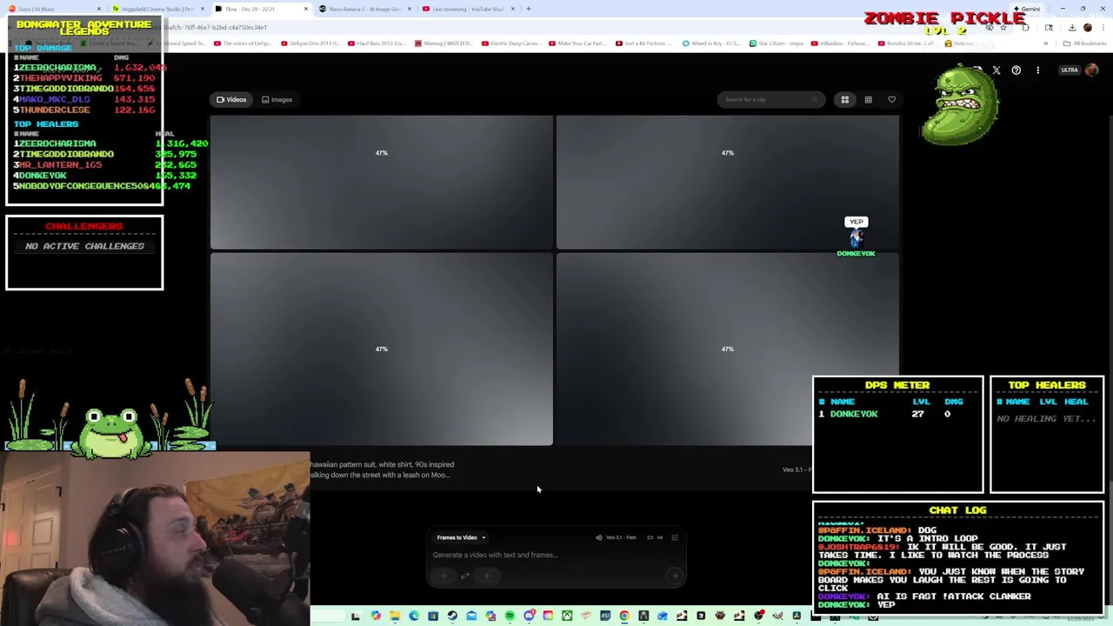
Task: Open the Mail app from the taskbar
Action: click(471, 616)
